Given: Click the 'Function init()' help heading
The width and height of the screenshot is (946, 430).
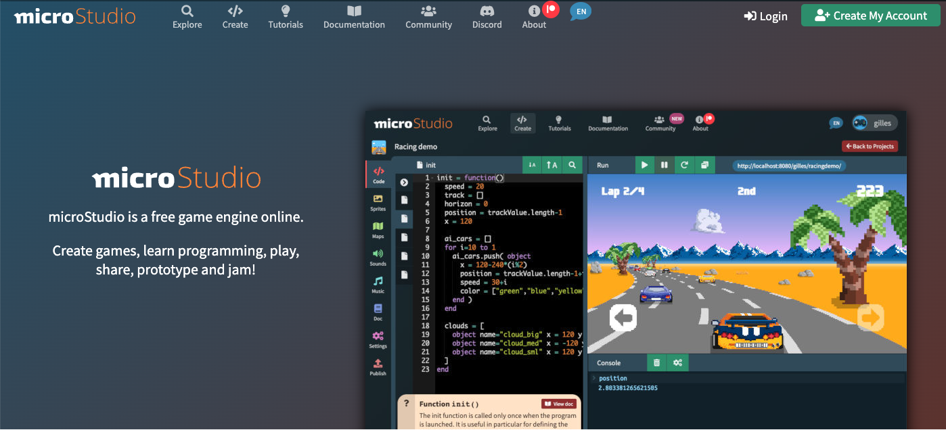Looking at the screenshot, I should pyautogui.click(x=449, y=404).
